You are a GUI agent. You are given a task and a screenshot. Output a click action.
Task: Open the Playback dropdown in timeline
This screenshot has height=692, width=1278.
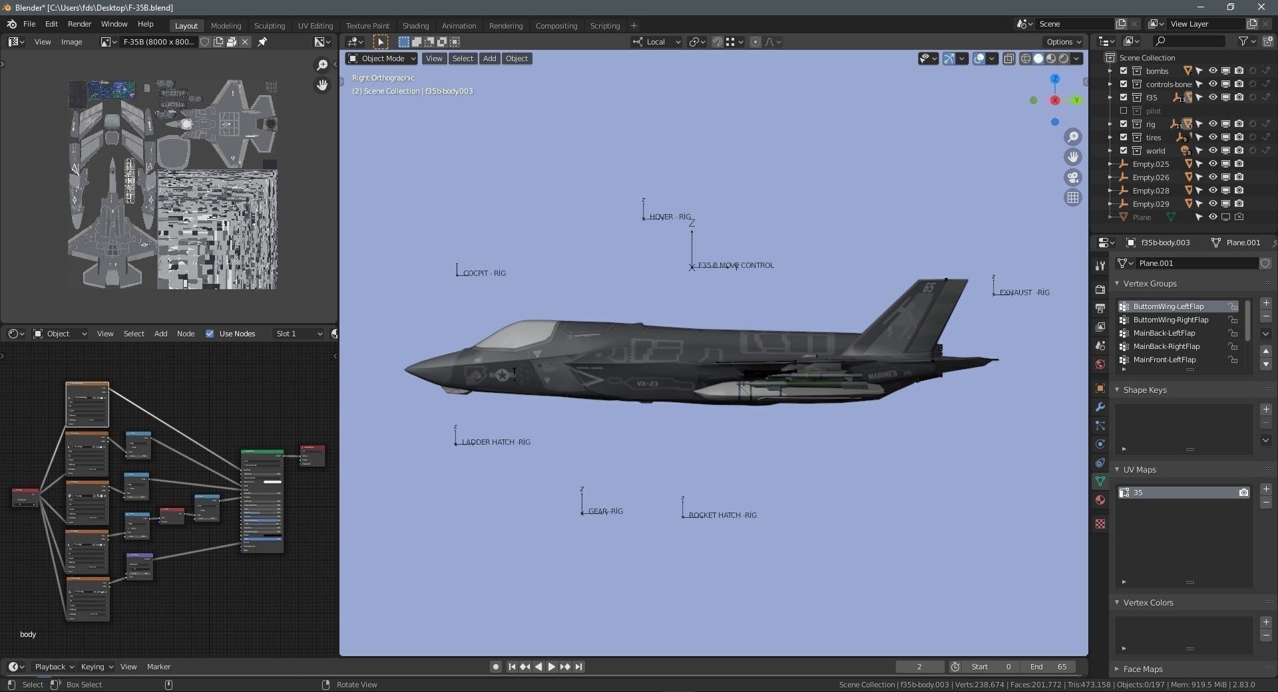54,667
